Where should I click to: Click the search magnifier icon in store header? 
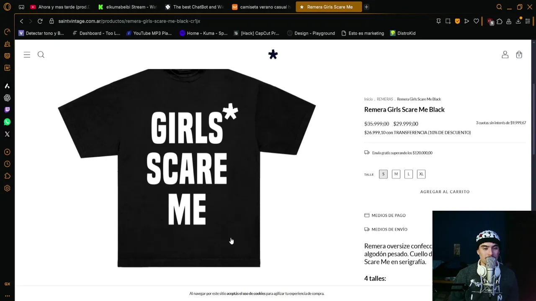pos(41,55)
